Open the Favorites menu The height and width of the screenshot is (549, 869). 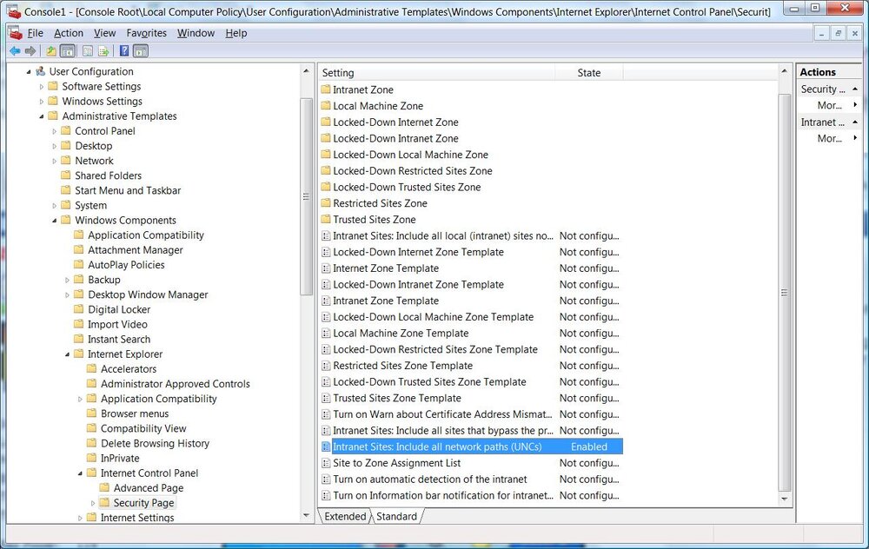pyautogui.click(x=146, y=33)
